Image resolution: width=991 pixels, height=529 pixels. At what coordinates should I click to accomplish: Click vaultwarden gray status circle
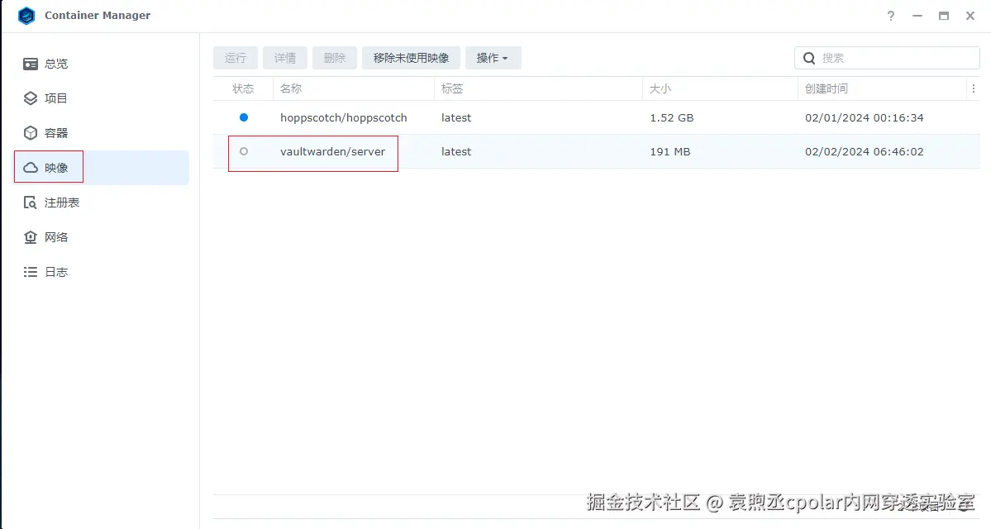click(x=243, y=152)
